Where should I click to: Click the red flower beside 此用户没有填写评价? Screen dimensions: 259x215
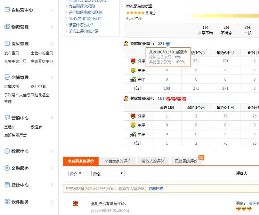coord(75,204)
